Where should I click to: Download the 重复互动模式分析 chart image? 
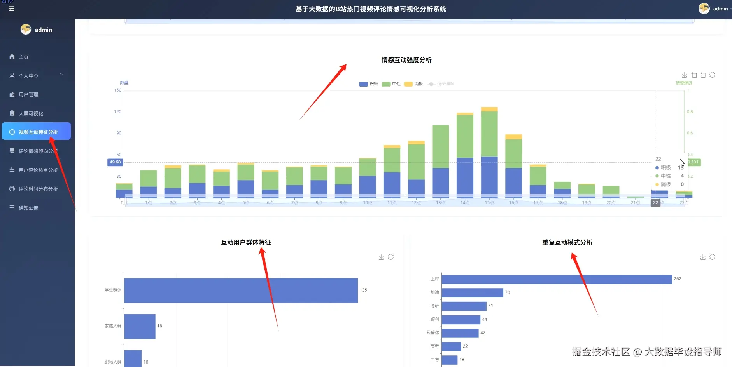pyautogui.click(x=703, y=257)
